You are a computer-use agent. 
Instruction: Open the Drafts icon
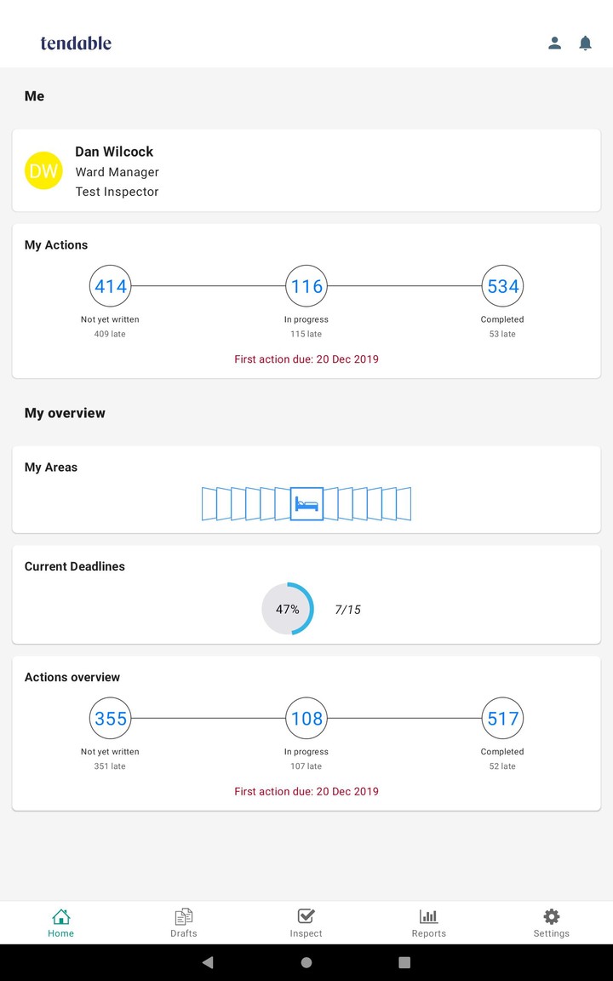183,917
